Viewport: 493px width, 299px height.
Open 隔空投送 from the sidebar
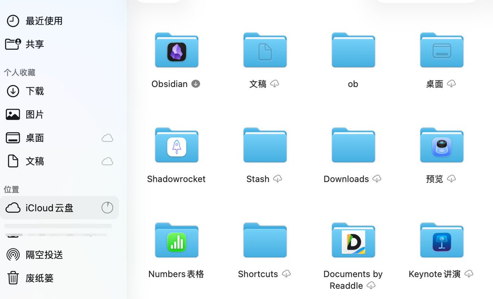click(60, 255)
